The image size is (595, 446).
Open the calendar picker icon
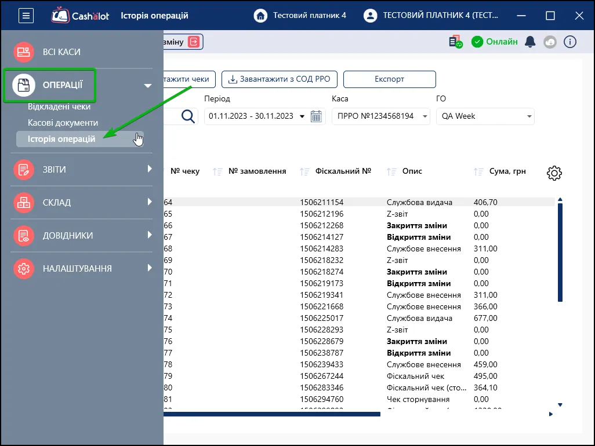pos(316,116)
